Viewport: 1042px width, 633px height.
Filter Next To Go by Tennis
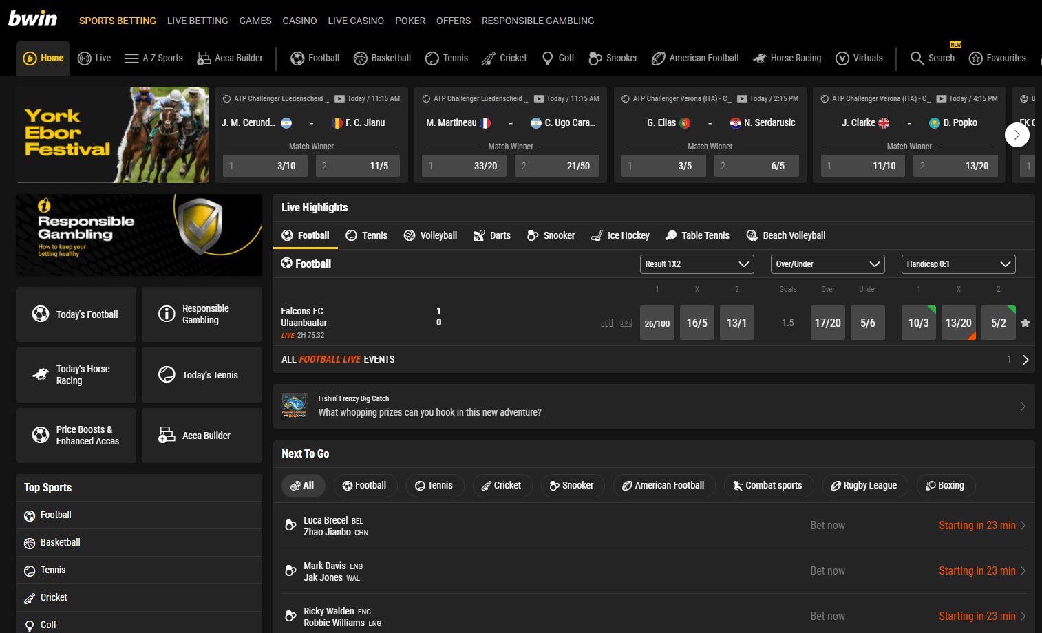pos(434,486)
